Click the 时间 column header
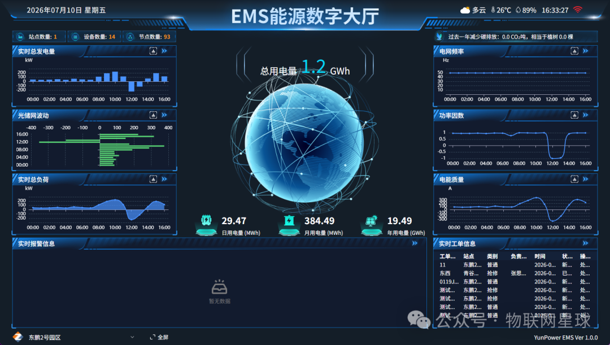The height and width of the screenshot is (345, 610). coord(539,256)
